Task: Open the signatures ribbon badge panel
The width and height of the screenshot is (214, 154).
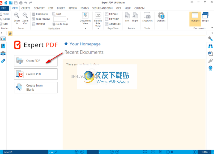Action: point(210,68)
